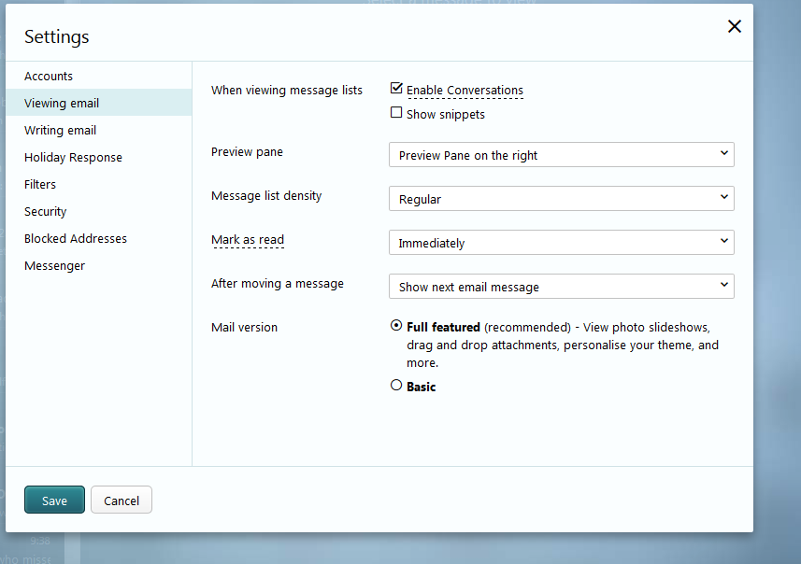This screenshot has height=564, width=801.
Task: Click the 'When viewing message lists' label
Action: [x=287, y=91]
